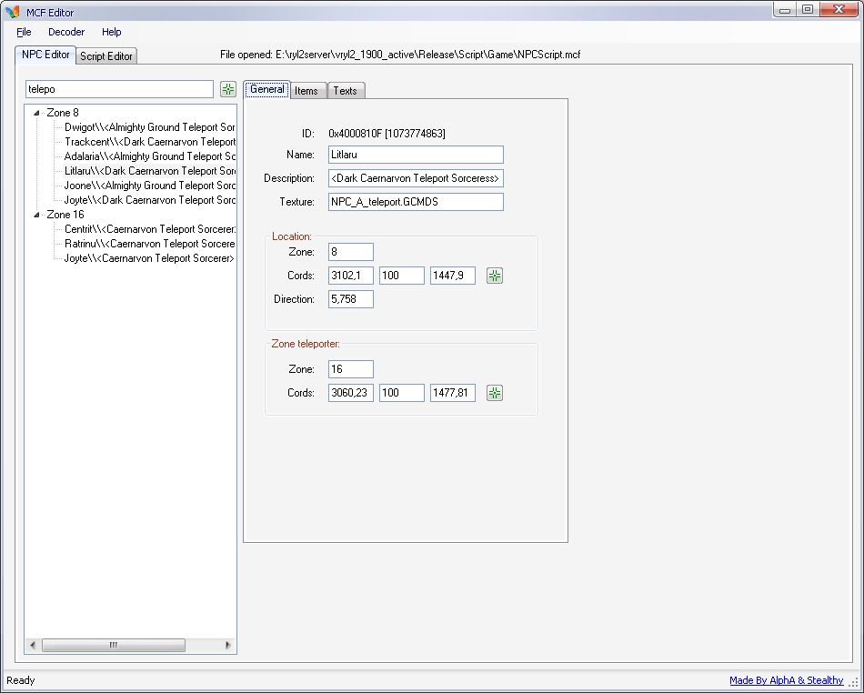Switch to the Items tab
The image size is (864, 693).
click(306, 91)
